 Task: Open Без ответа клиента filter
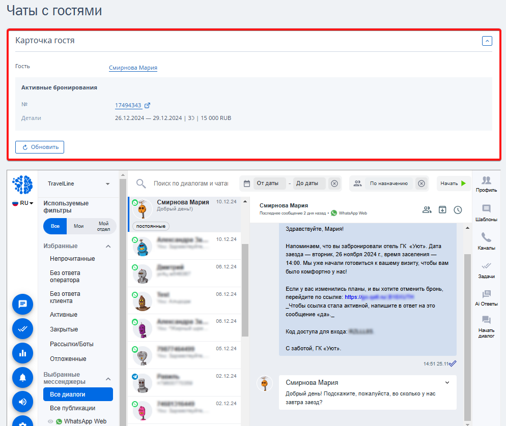tap(65, 297)
